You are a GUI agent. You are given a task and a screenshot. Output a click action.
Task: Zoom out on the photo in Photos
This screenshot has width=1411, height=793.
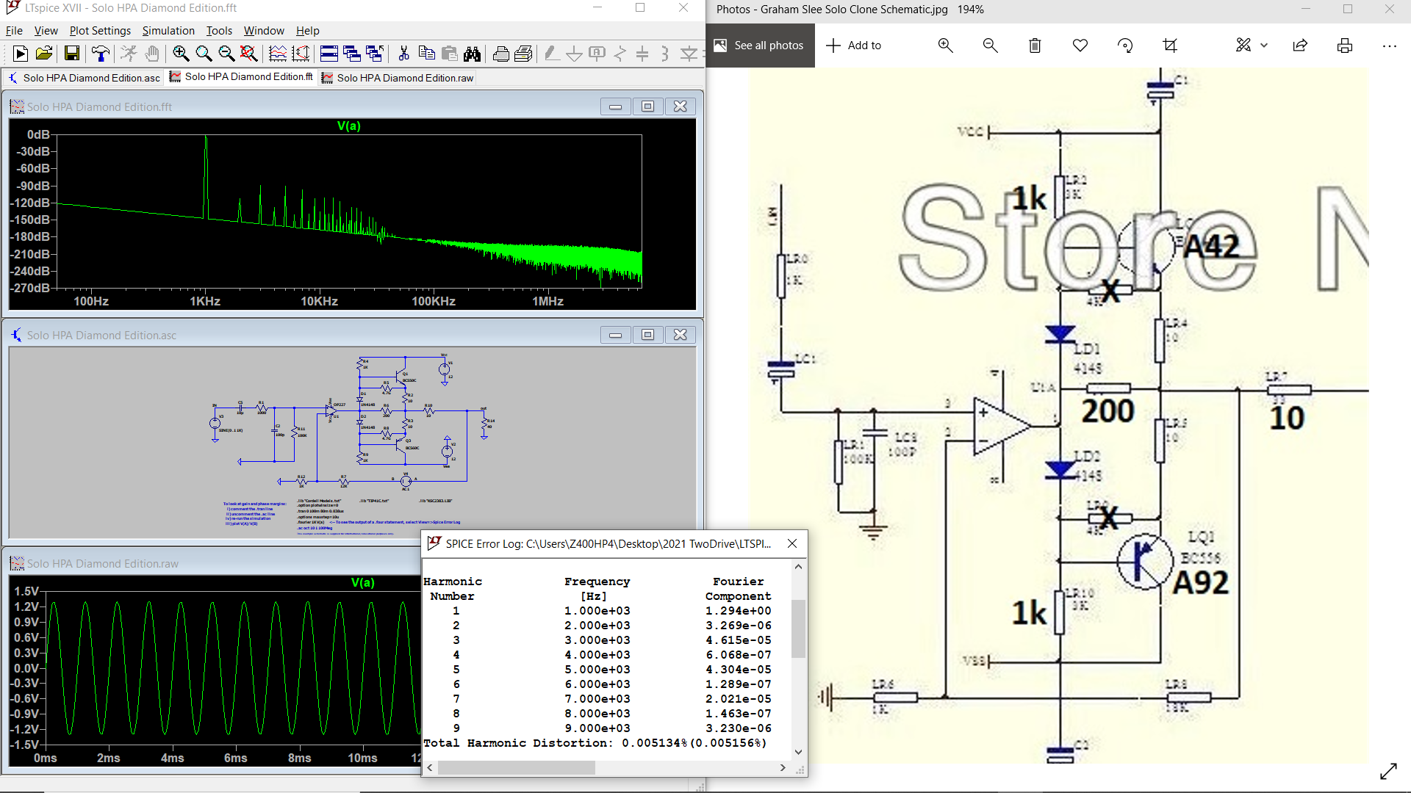[x=990, y=46]
